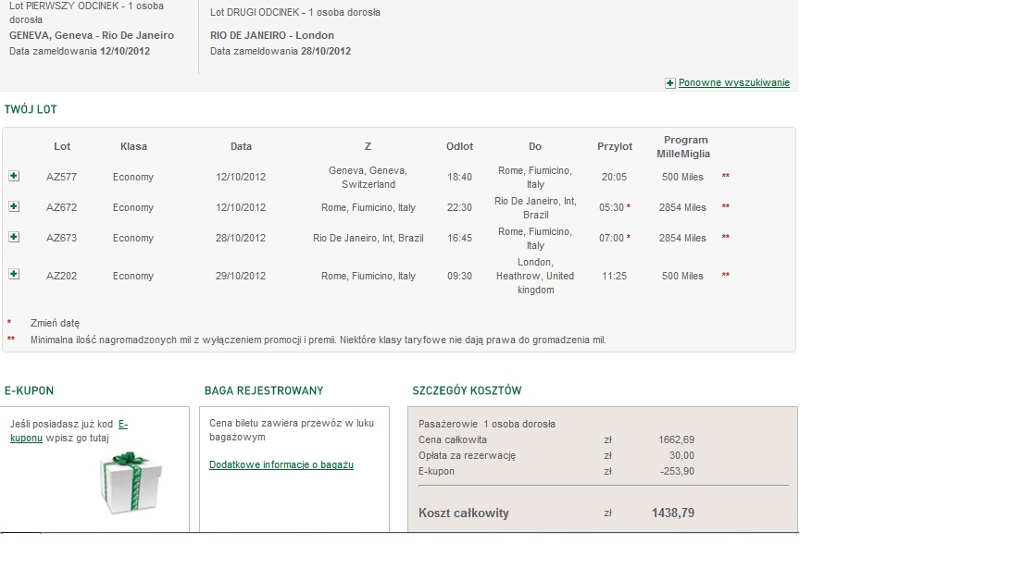Click the Cena całkowita value 1662,69

[677, 440]
